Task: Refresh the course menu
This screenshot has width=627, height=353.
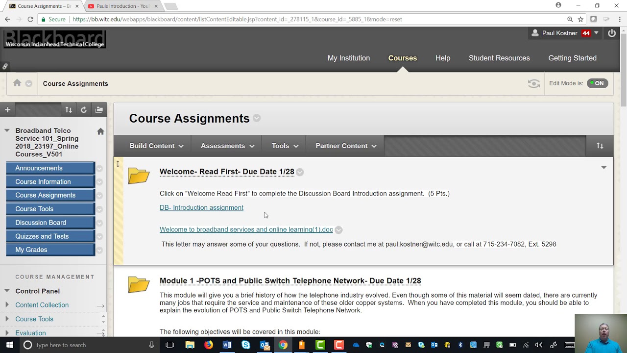Action: pyautogui.click(x=84, y=110)
